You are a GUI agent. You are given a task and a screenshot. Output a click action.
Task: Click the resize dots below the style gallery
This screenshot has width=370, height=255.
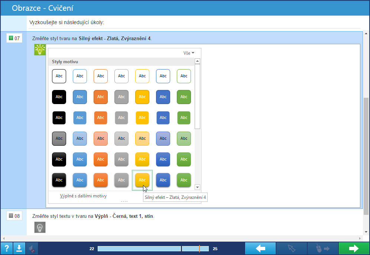coord(124,201)
